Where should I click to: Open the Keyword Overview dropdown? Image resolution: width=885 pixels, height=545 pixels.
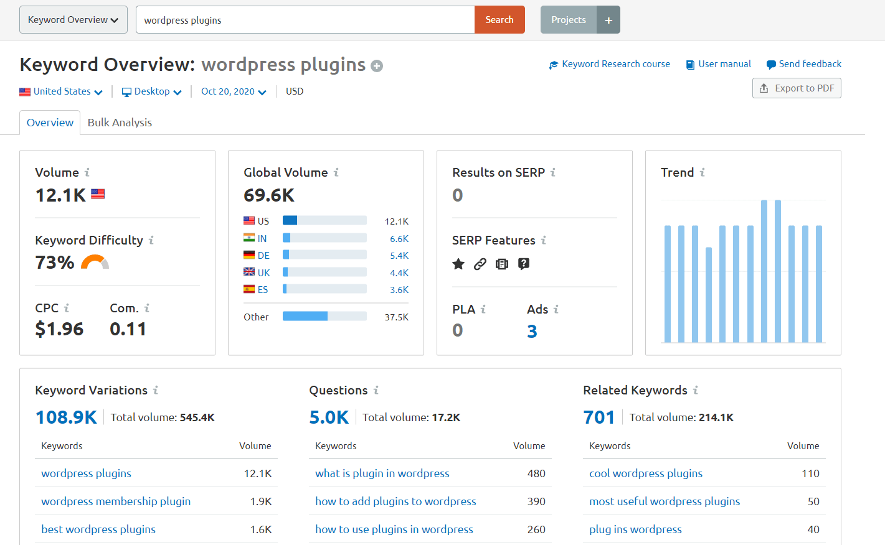coord(73,20)
